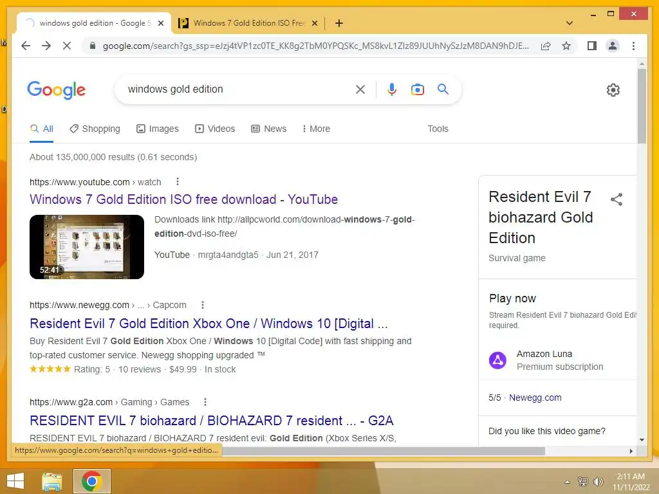Play the 52:41 video thumbnail

87,247
